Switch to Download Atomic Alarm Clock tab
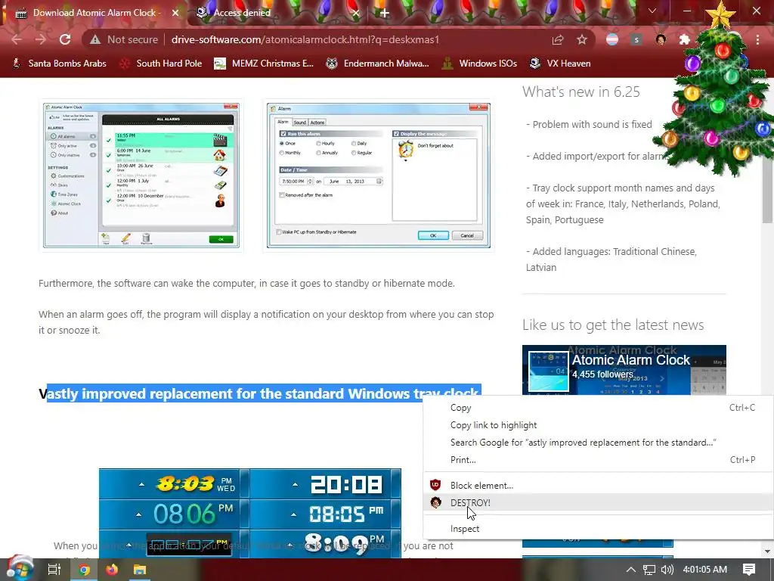774x581 pixels. [x=96, y=13]
